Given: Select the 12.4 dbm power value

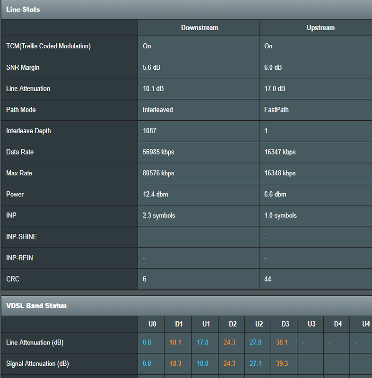Looking at the screenshot, I should 155,194.
